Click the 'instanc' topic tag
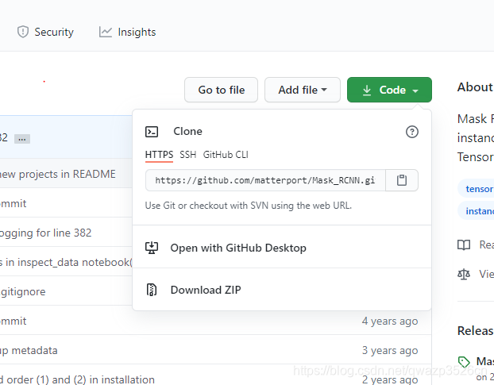Viewport: 494px width, 385px height. coord(476,211)
